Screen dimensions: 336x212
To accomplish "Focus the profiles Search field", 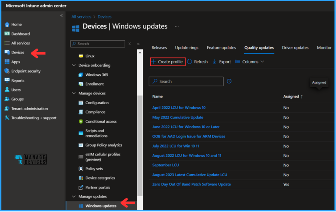I will [x=186, y=81].
